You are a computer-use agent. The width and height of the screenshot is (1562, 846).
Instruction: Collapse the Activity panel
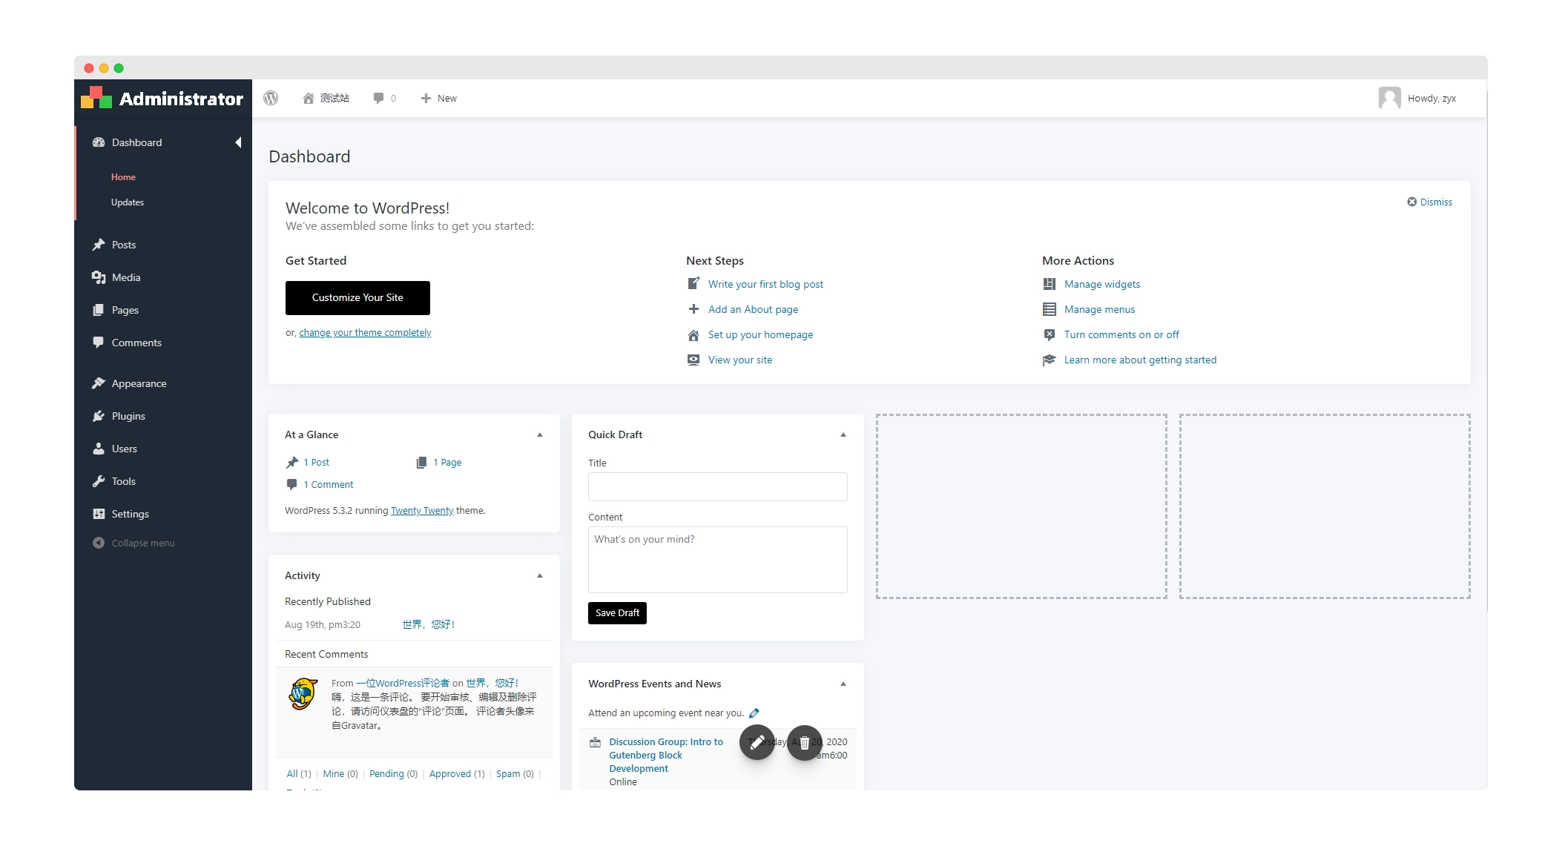pyautogui.click(x=540, y=576)
